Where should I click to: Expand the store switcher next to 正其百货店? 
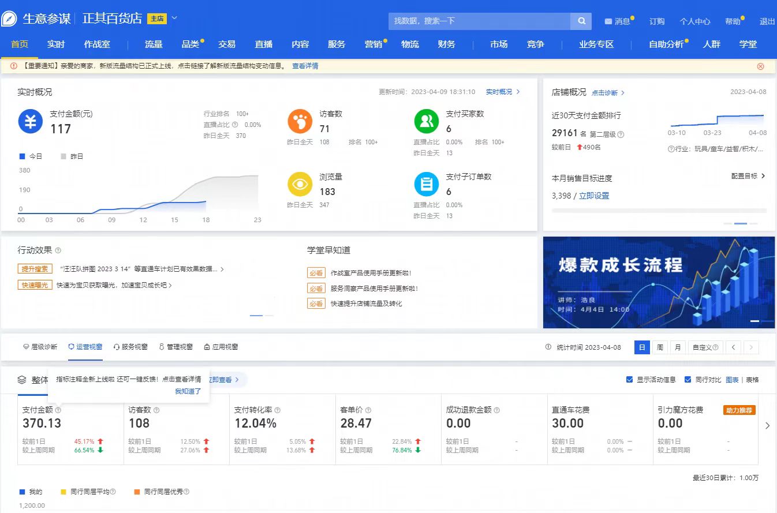pos(174,18)
